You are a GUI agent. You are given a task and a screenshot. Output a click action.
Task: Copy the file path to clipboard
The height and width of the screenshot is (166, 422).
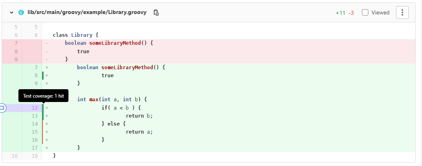coord(156,12)
